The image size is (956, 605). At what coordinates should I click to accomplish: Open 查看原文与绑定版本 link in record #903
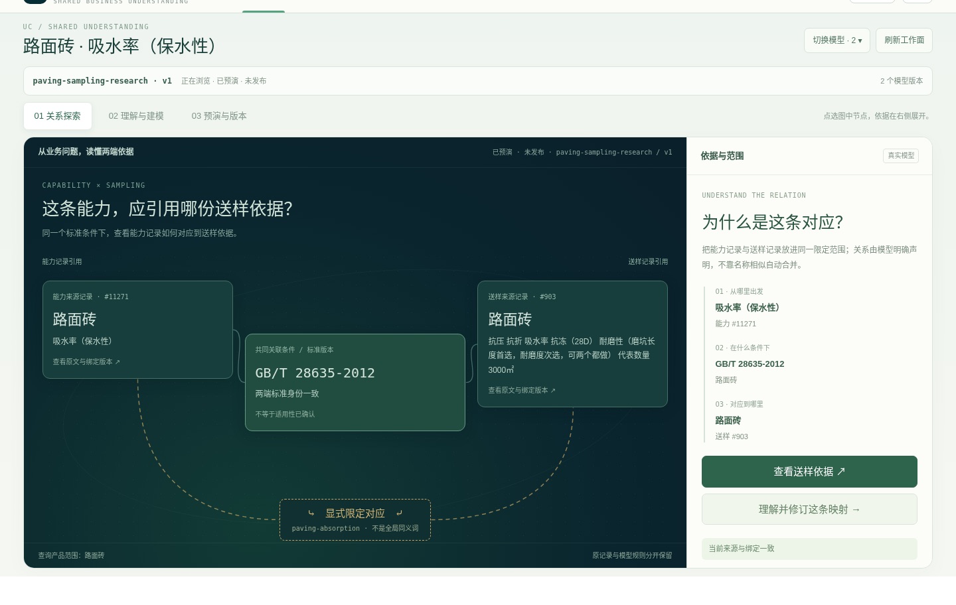[522, 391]
